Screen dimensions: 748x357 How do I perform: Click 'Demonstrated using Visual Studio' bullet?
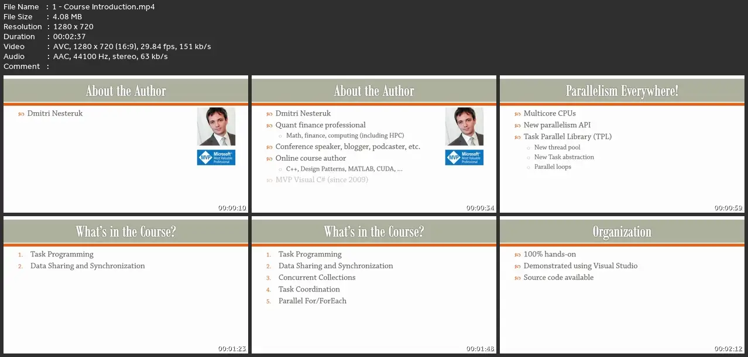[581, 266]
